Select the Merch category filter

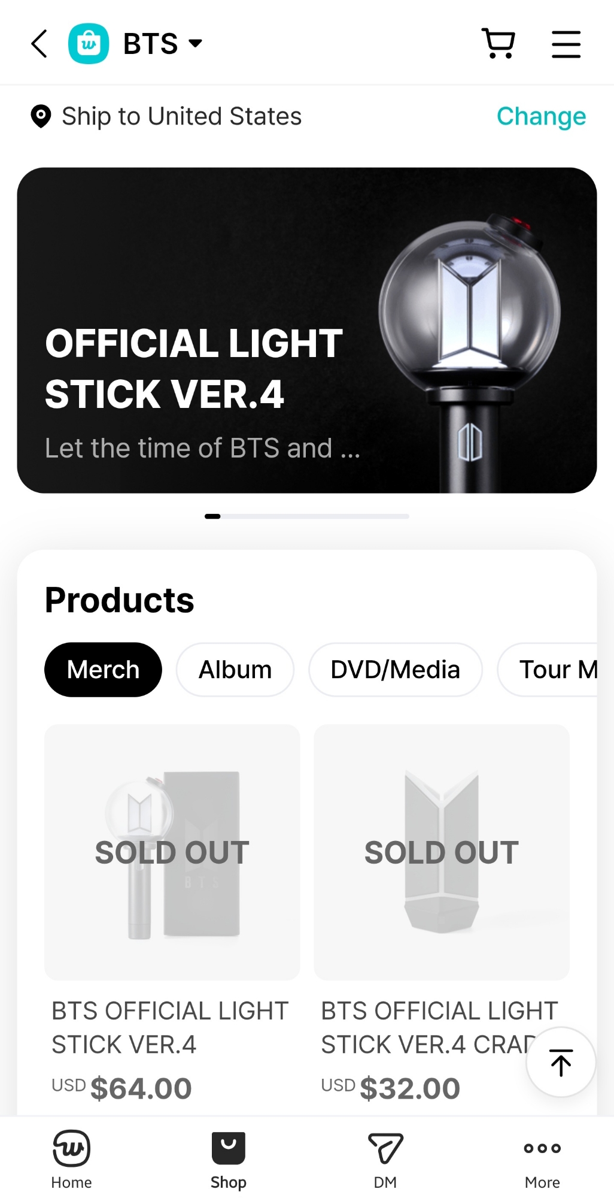(x=103, y=670)
